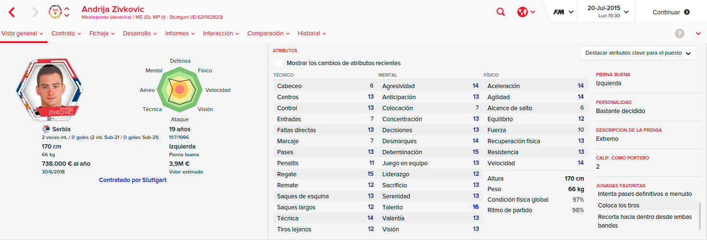Click the jugadas favoritas scrollbar

[699, 216]
